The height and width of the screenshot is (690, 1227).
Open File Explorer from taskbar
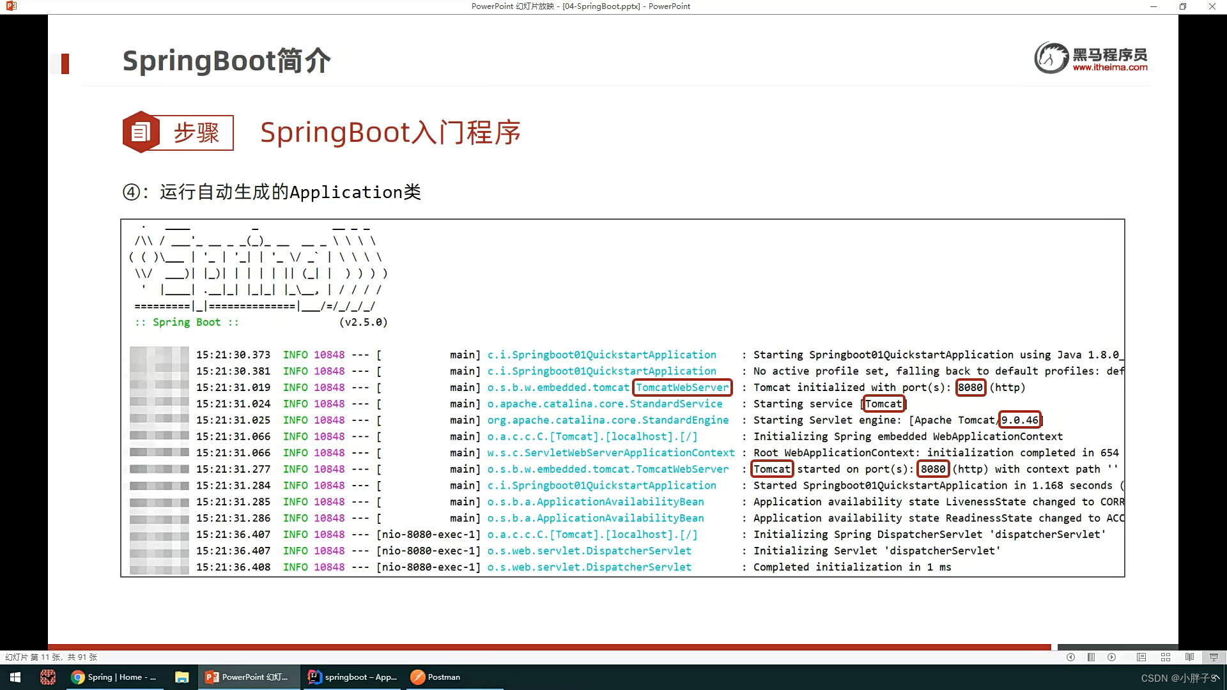click(x=182, y=677)
